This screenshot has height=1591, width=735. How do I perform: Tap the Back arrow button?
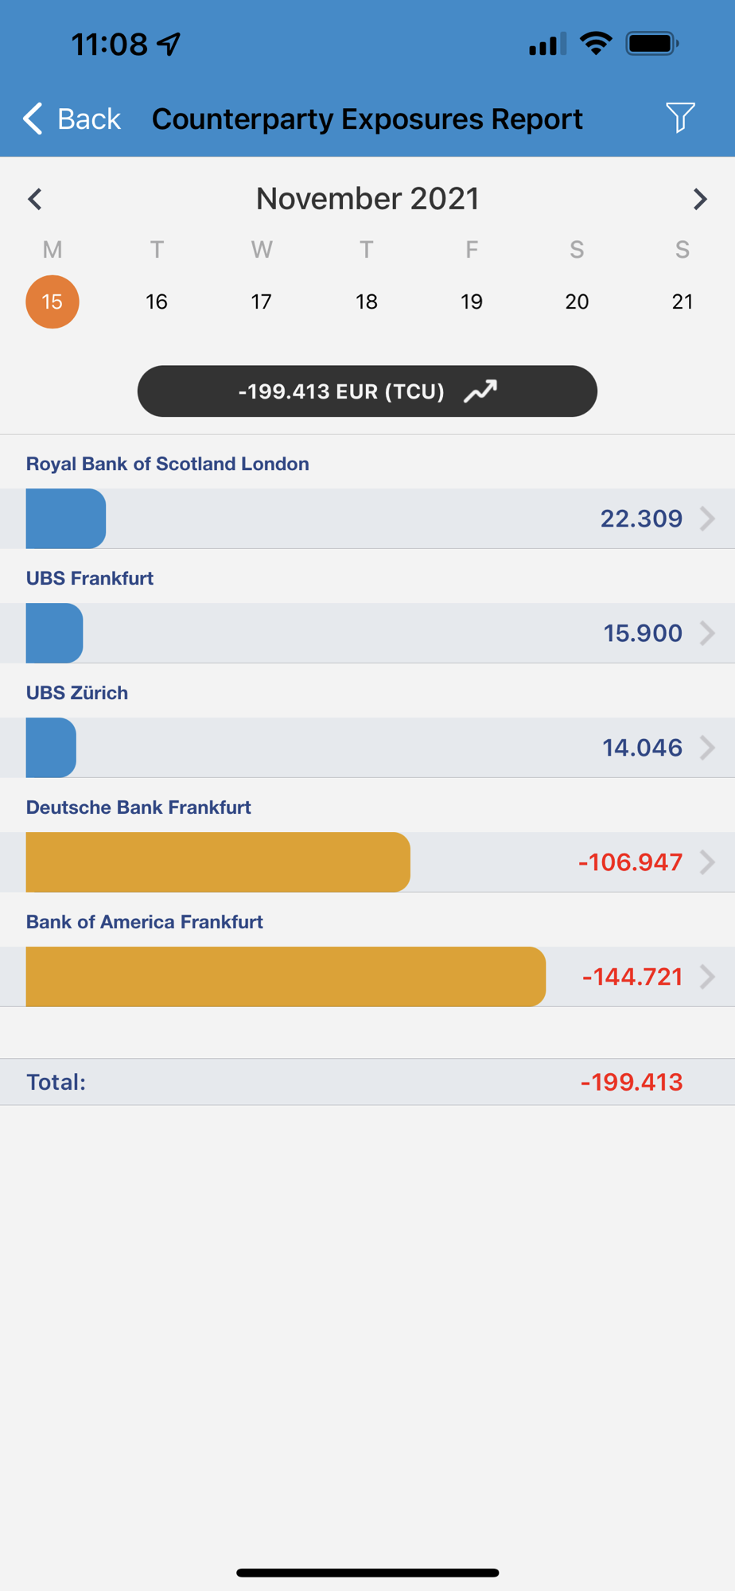tap(72, 119)
